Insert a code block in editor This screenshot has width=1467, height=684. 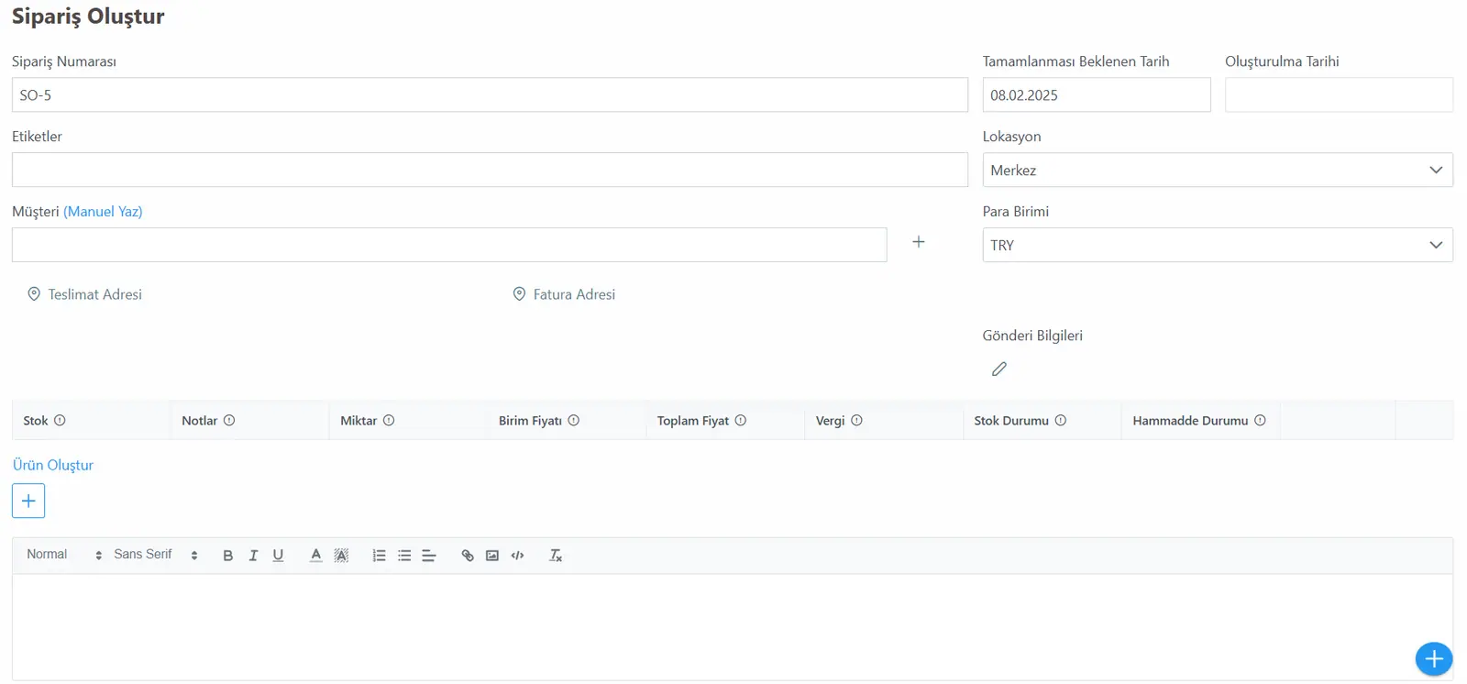[518, 556]
